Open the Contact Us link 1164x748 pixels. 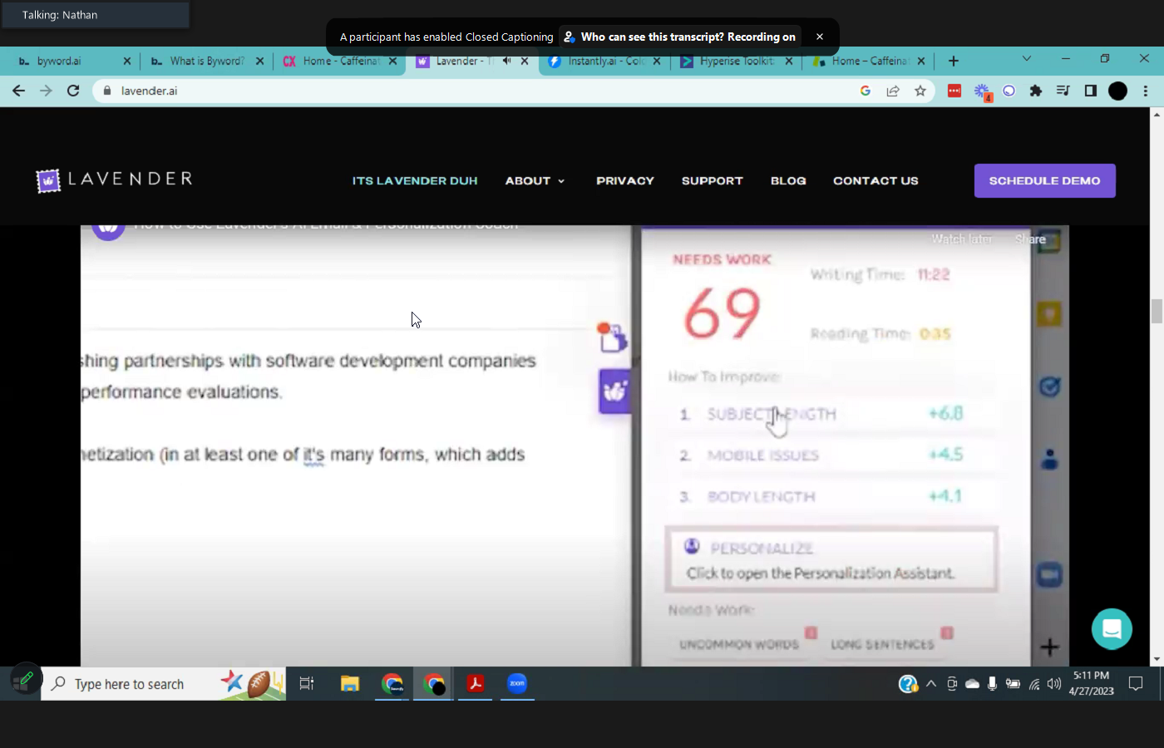[875, 180]
